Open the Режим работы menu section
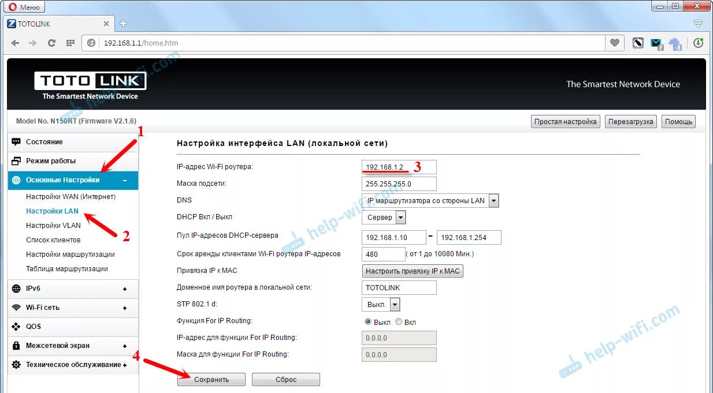The image size is (713, 393). (x=73, y=161)
